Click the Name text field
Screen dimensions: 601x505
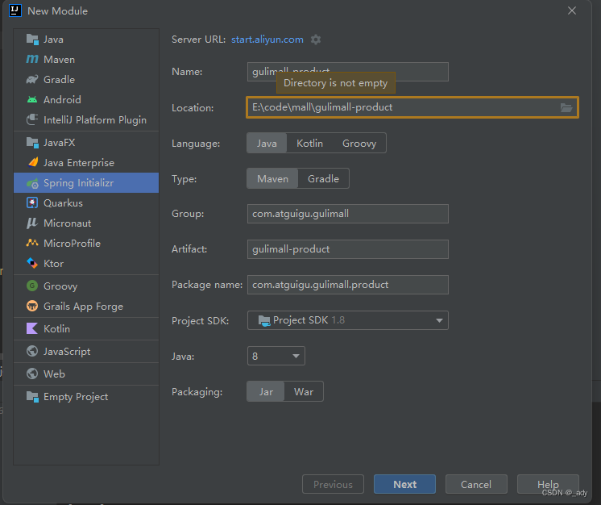coord(348,72)
